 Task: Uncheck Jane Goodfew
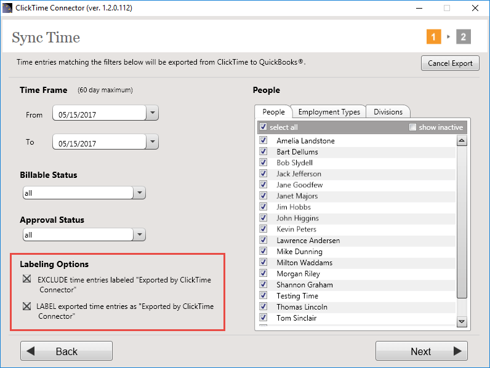click(x=263, y=185)
